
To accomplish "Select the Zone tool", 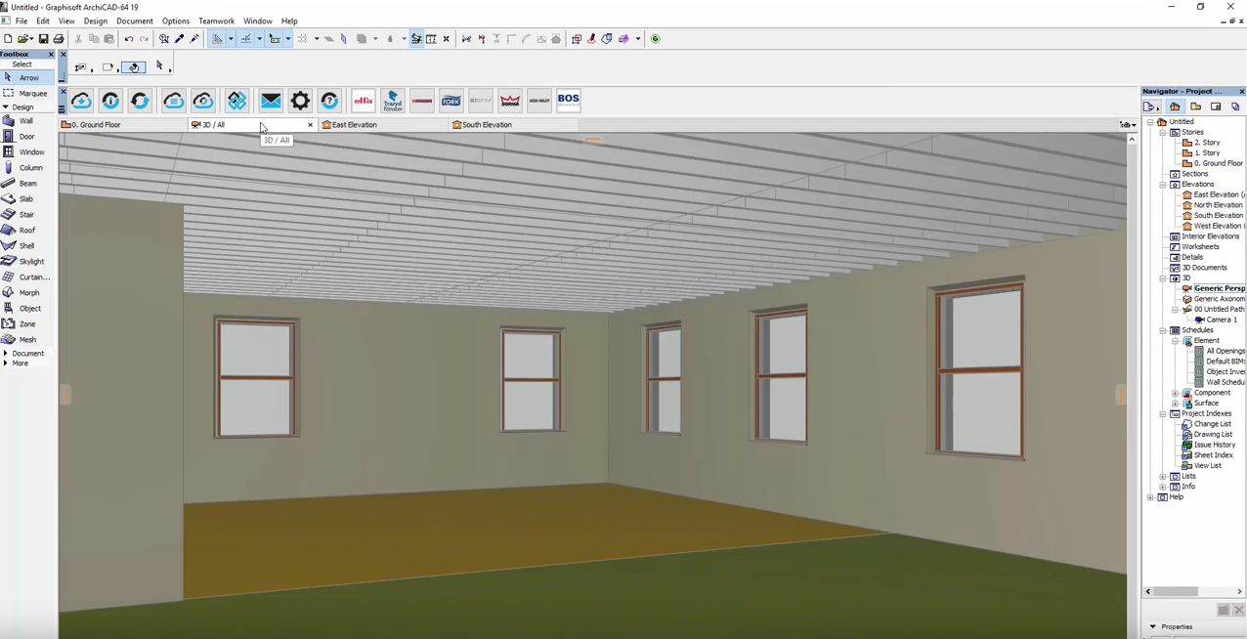I will [26, 323].
